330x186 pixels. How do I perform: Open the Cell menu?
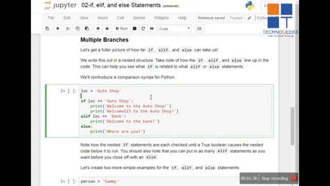point(120,18)
